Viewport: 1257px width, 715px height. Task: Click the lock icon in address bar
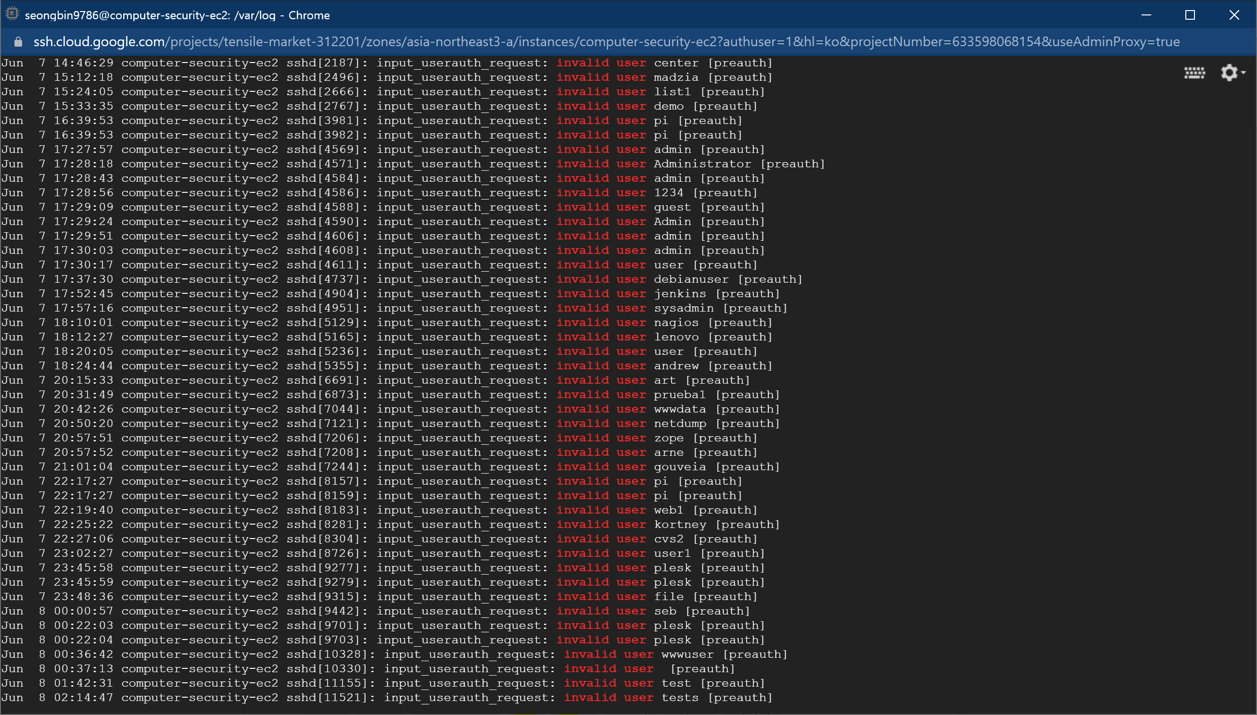tap(18, 42)
